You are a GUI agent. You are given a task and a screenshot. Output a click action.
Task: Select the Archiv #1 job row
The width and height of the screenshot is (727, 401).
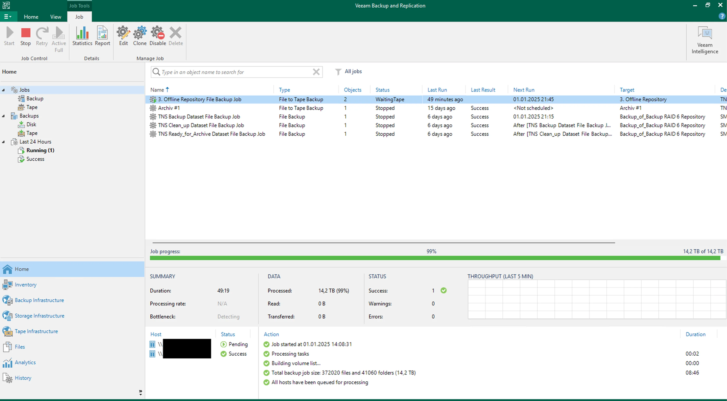point(436,108)
